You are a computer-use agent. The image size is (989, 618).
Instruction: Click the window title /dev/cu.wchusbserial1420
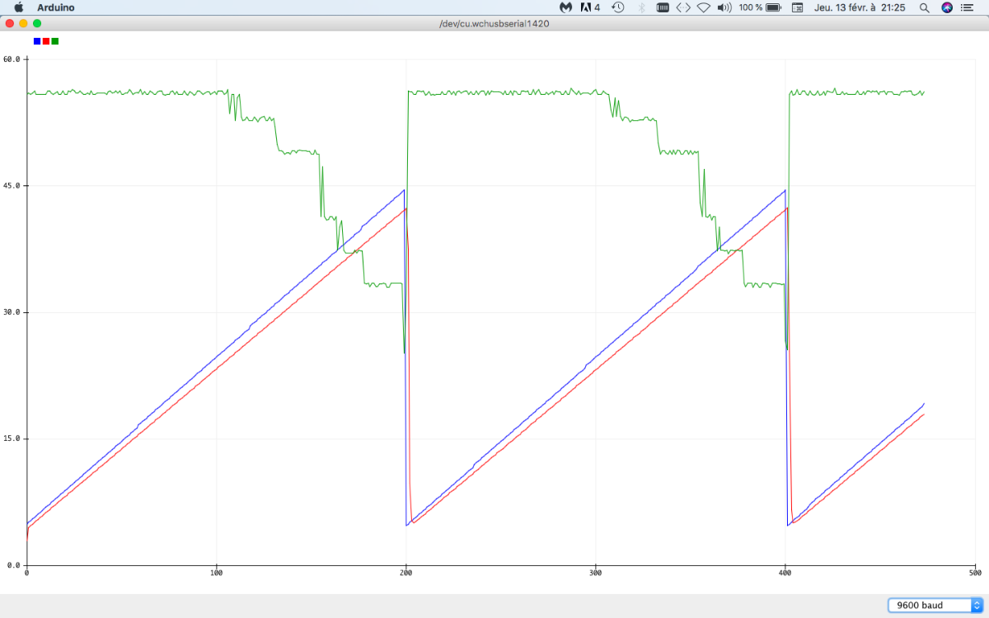[x=494, y=24]
